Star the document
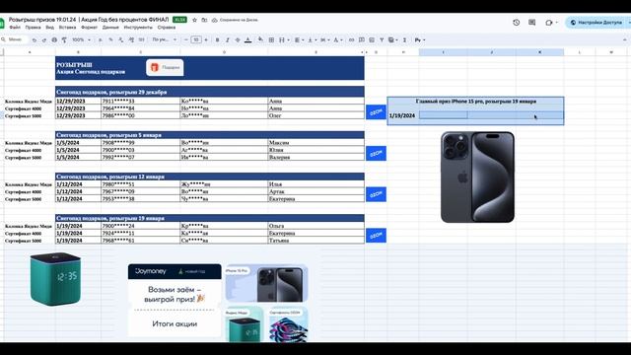Image resolution: width=631 pixels, height=355 pixels. (194, 20)
